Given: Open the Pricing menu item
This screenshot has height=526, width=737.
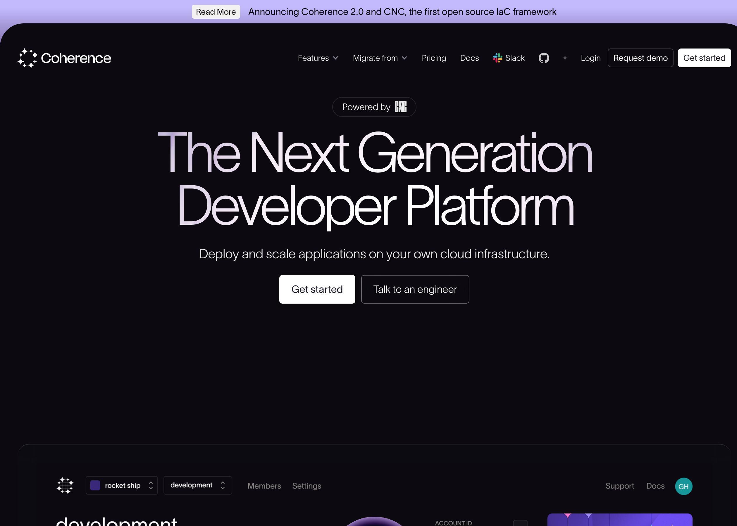Looking at the screenshot, I should click(x=433, y=57).
